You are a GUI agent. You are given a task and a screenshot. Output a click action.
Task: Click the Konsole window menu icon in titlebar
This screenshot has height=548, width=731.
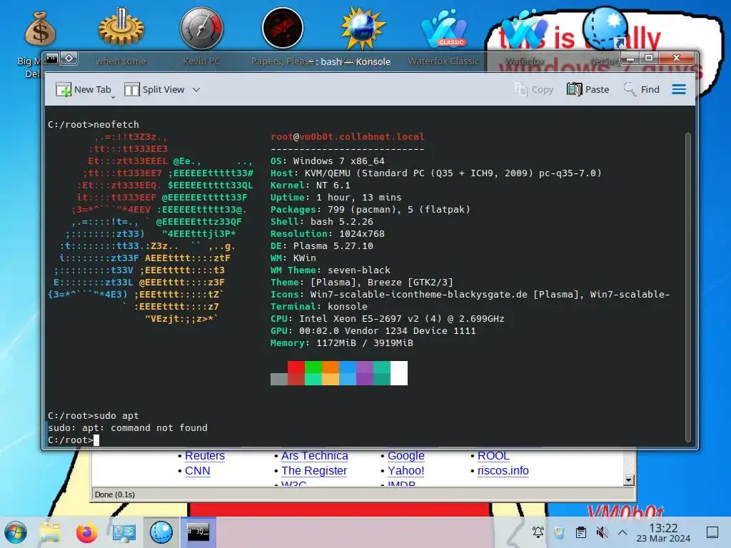pyautogui.click(x=51, y=59)
